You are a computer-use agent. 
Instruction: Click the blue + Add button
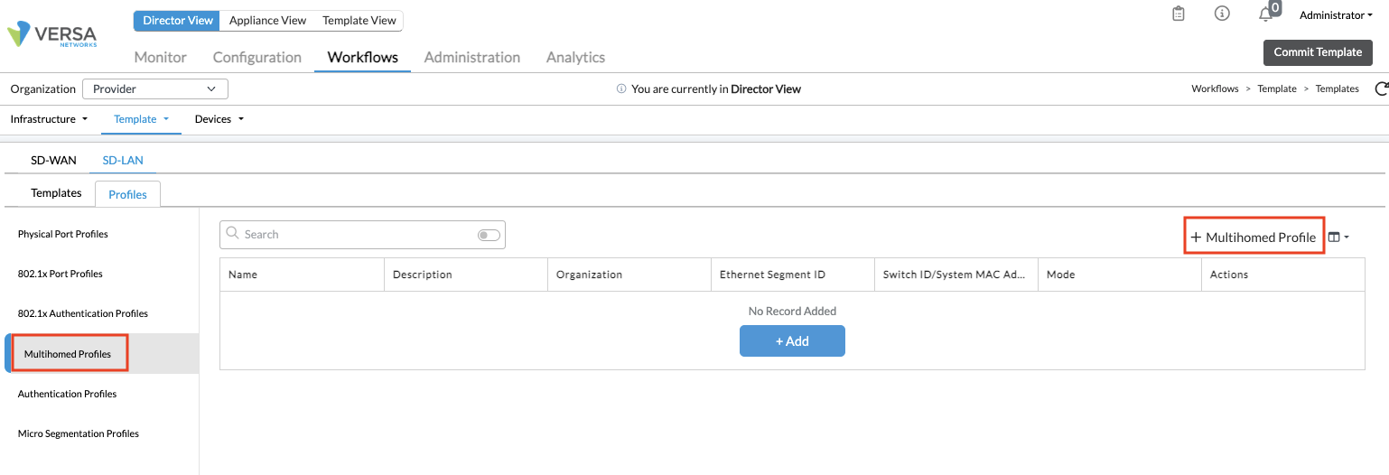pyautogui.click(x=792, y=341)
